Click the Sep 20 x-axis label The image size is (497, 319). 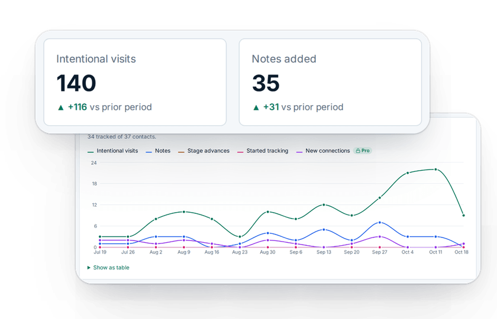pos(352,252)
